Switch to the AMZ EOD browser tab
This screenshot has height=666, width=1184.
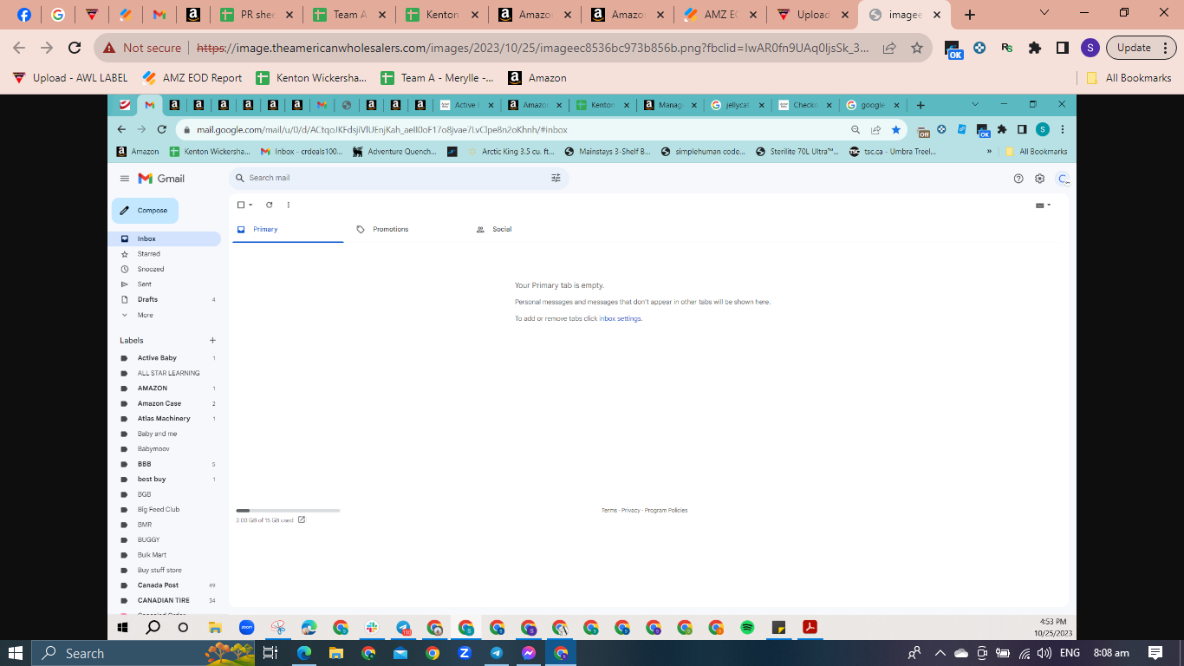coord(720,15)
